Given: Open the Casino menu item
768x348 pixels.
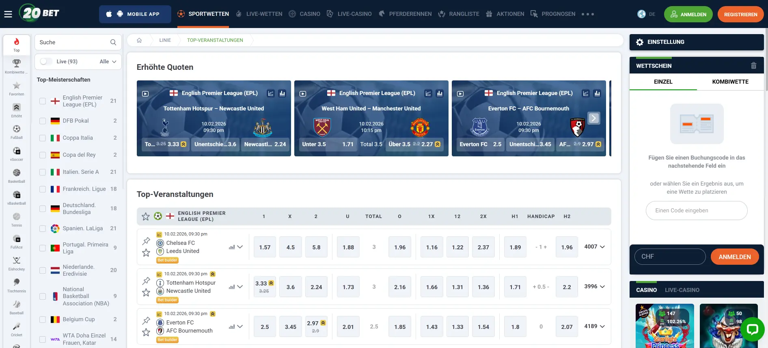Looking at the screenshot, I should pos(304,14).
